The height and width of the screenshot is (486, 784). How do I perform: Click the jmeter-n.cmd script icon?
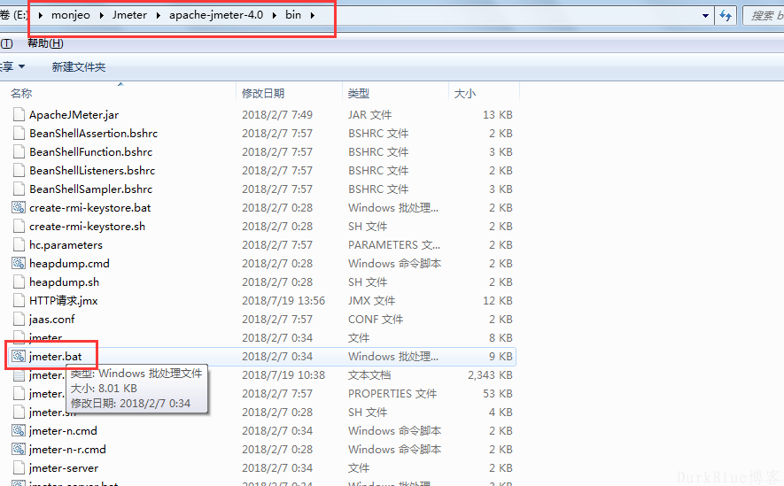(x=19, y=430)
